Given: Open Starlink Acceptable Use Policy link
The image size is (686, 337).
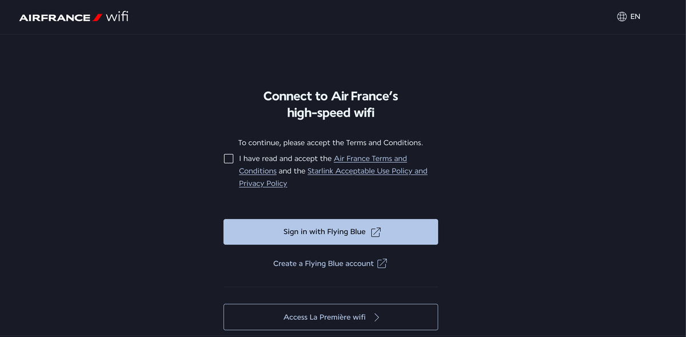Looking at the screenshot, I should tap(367, 171).
